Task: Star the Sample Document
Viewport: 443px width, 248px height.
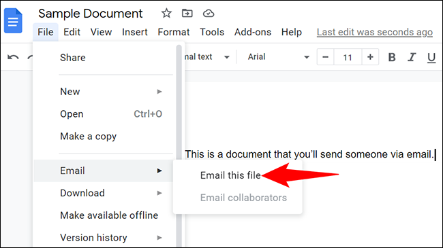Action: [166, 13]
